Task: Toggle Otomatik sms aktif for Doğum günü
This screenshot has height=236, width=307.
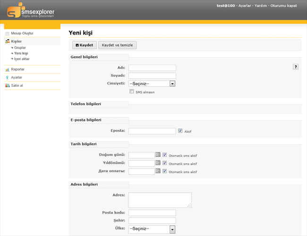Action: pos(165,155)
